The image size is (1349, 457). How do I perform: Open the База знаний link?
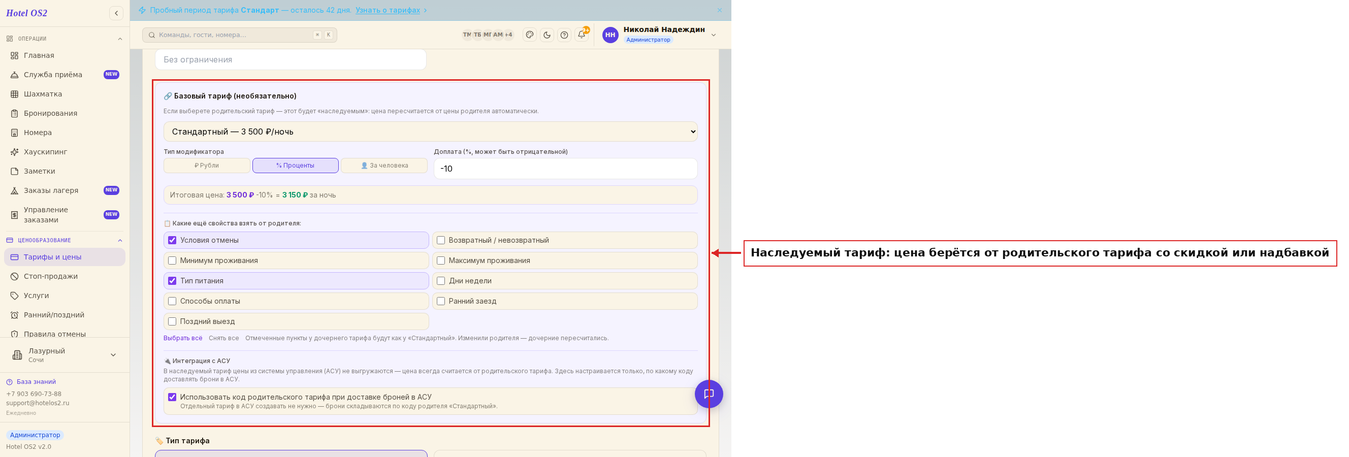(36, 382)
